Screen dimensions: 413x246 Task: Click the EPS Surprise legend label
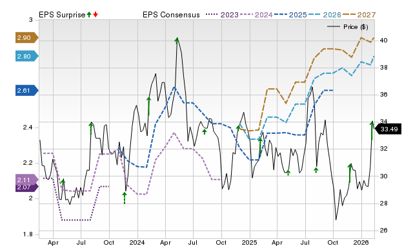(62, 15)
